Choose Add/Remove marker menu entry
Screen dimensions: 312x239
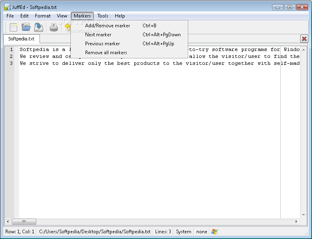(130, 26)
